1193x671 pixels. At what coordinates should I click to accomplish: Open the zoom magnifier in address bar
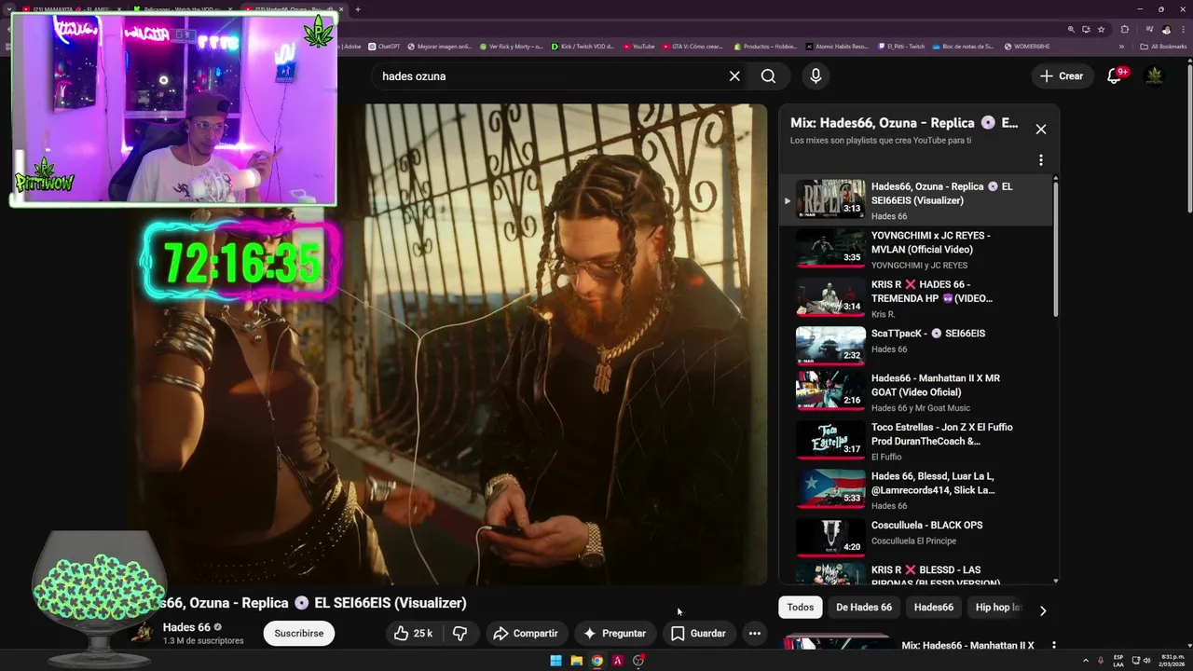pos(1071,30)
